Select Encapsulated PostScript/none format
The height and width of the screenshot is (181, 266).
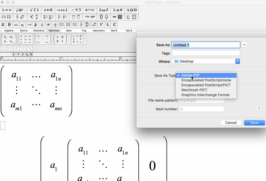(x=206, y=80)
